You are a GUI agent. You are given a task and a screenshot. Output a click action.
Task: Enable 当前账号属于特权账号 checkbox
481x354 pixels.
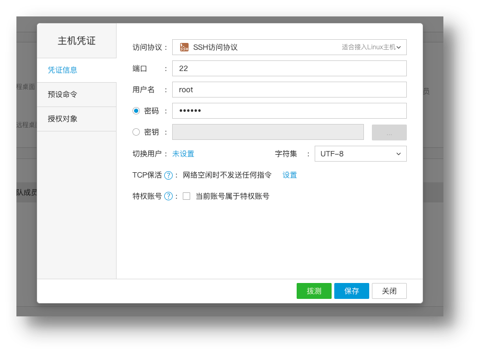(186, 196)
